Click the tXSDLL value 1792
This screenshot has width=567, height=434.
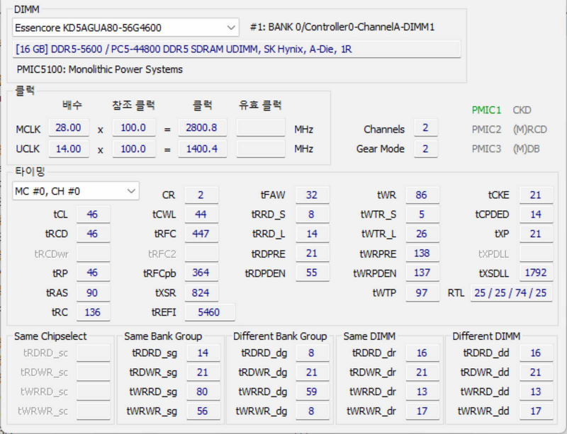(x=536, y=273)
